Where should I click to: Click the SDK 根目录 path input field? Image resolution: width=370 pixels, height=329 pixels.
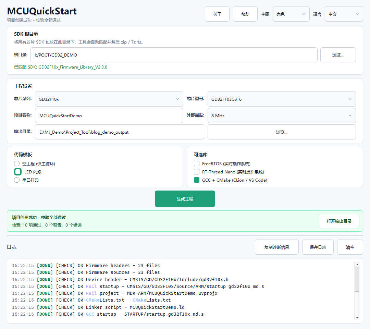tap(174, 55)
